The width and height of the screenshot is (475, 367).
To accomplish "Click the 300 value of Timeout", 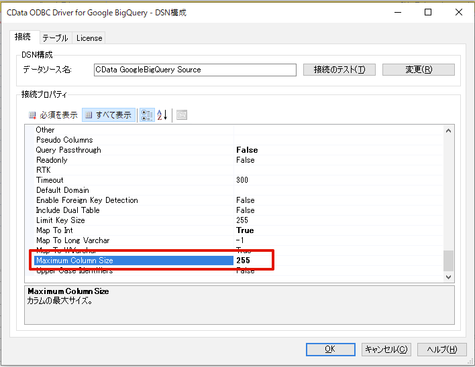I will 242,180.
